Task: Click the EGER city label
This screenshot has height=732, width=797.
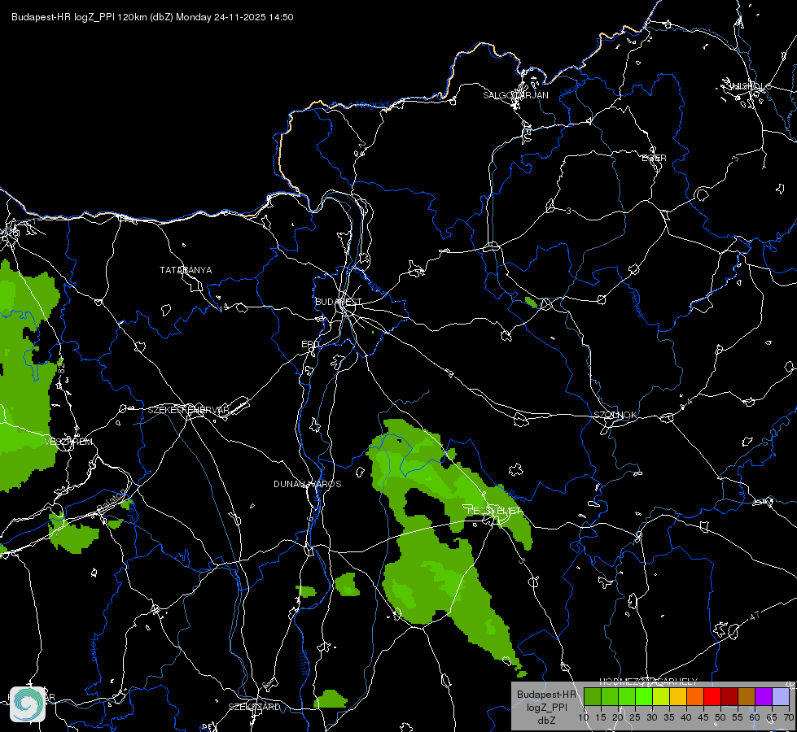Action: click(654, 158)
